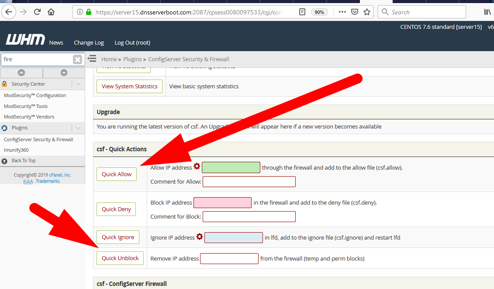Open the Security Center section
The image size is (494, 289).
(28, 84)
